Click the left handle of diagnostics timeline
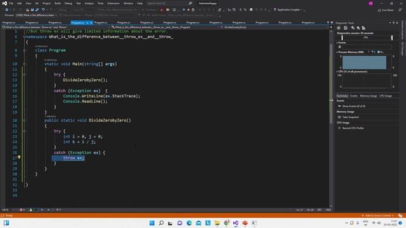 342,38
